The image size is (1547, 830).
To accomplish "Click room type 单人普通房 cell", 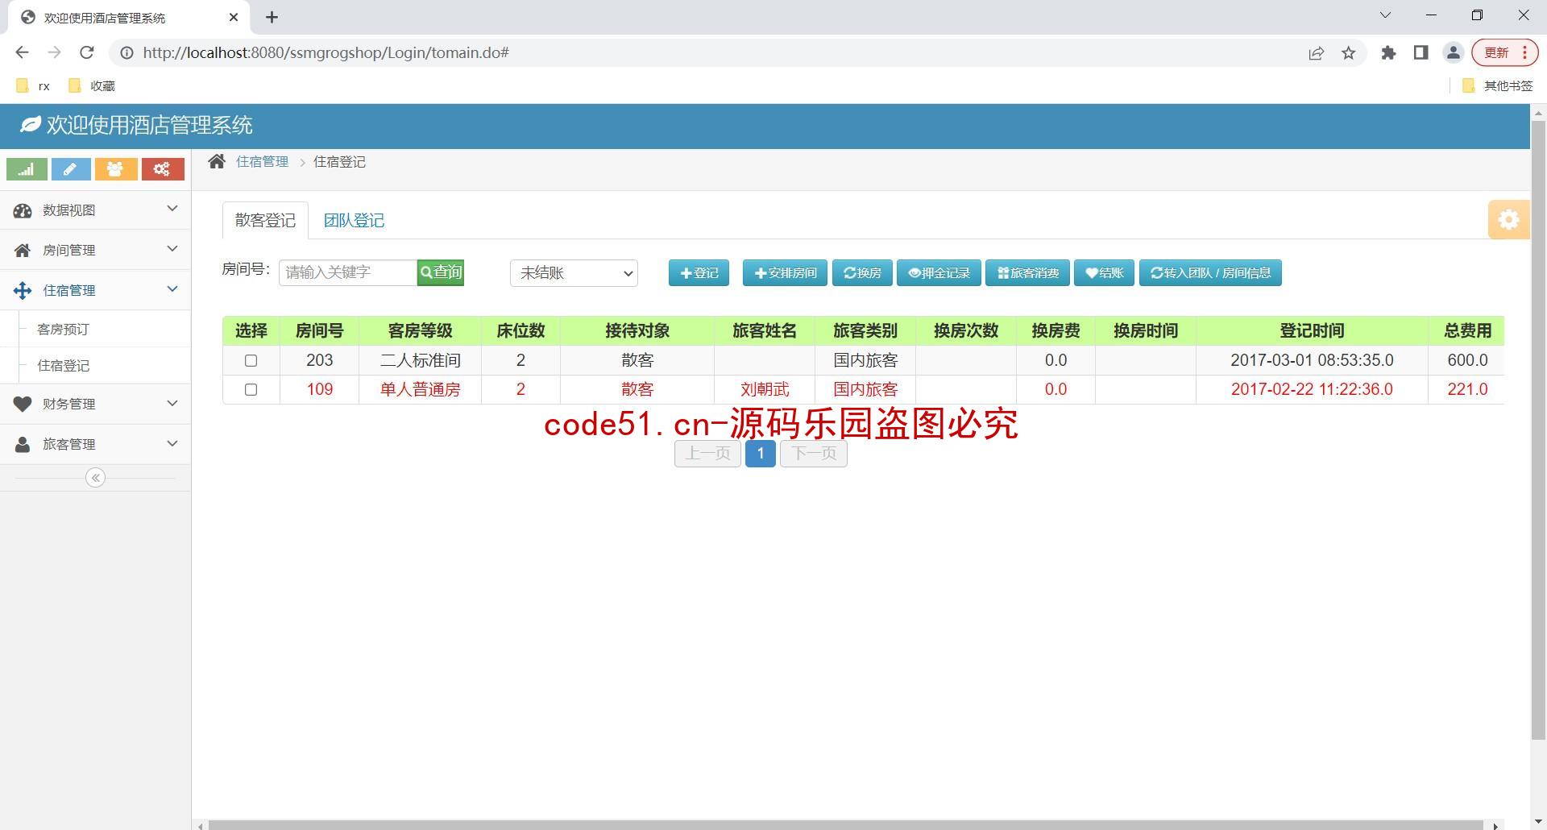I will (420, 389).
